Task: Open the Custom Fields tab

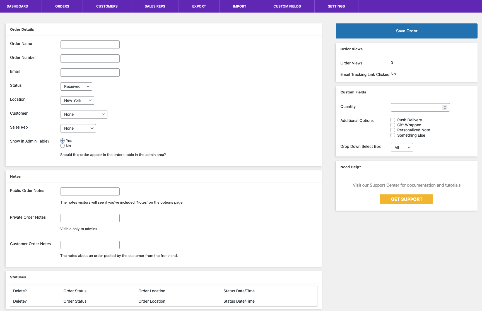Action: tap(287, 6)
